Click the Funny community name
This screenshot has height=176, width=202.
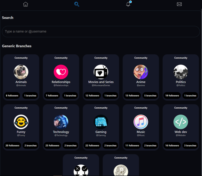coord(21,132)
